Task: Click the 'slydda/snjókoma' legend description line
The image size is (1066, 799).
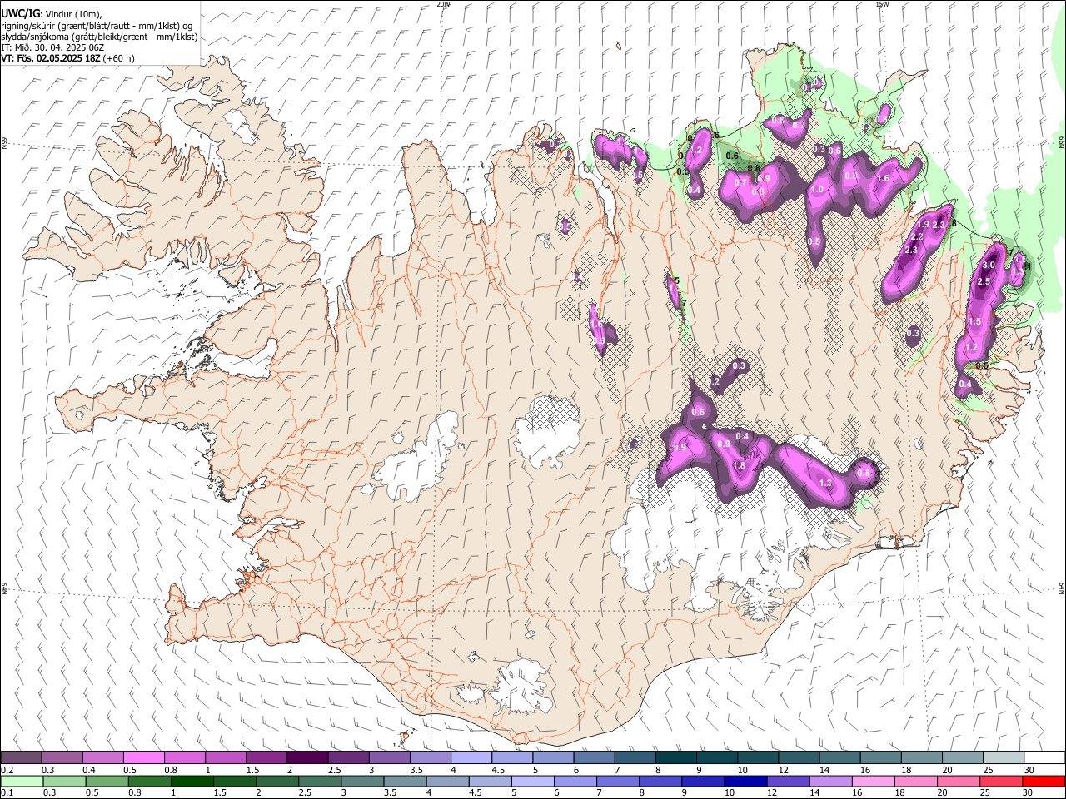Action: (x=99, y=37)
